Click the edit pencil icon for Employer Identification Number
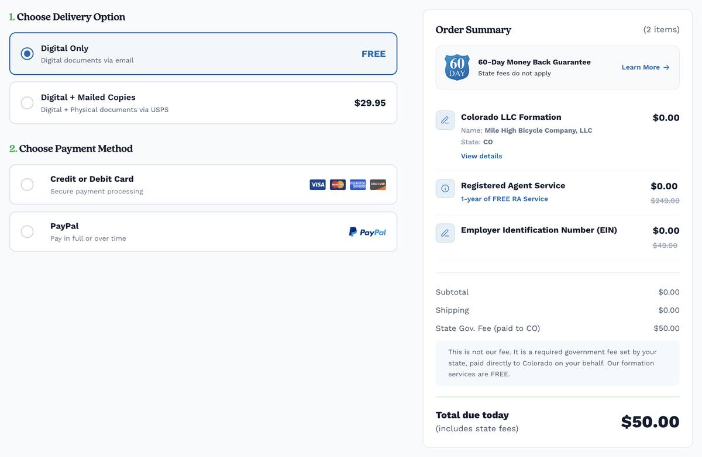The height and width of the screenshot is (457, 702). point(445,233)
